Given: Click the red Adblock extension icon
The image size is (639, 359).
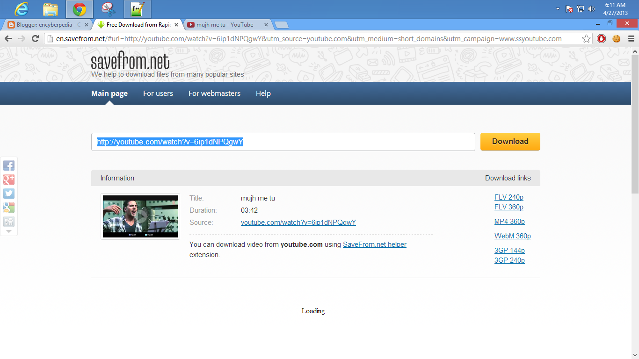Looking at the screenshot, I should tap(602, 39).
